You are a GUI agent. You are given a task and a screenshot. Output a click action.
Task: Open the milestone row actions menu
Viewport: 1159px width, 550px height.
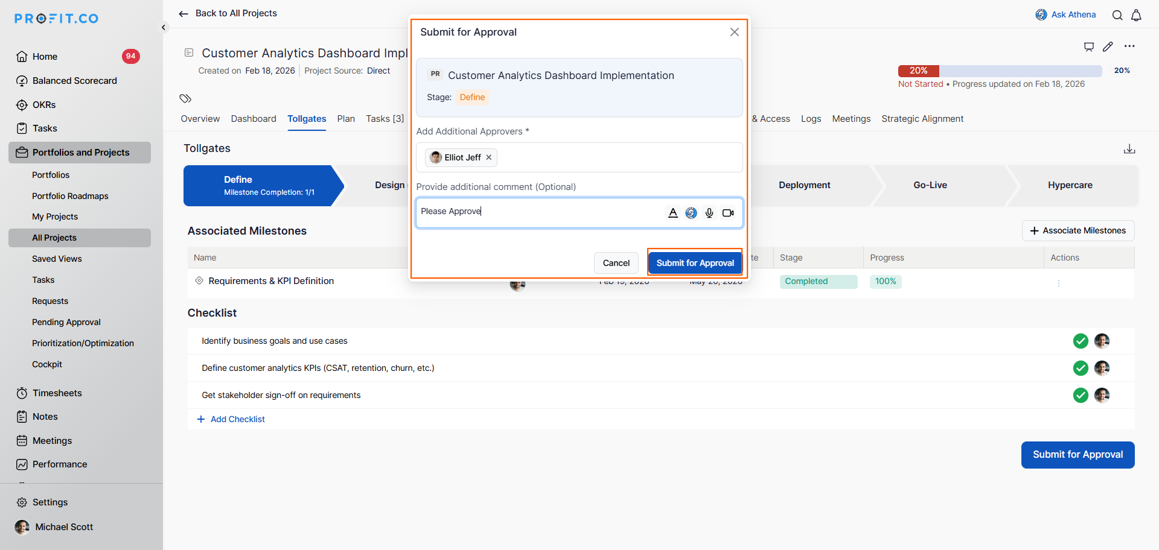pyautogui.click(x=1059, y=283)
